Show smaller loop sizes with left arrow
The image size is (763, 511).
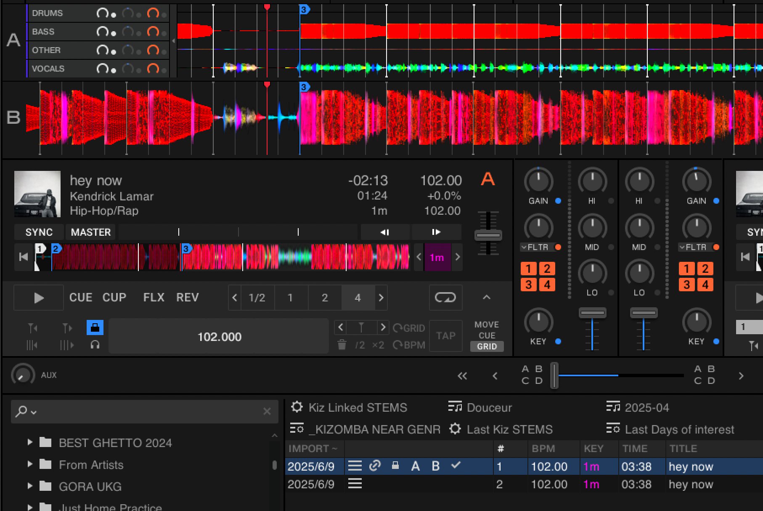[x=235, y=298]
